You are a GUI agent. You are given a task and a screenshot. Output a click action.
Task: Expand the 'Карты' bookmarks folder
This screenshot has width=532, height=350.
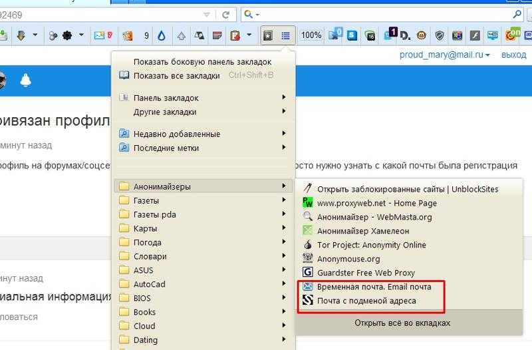point(203,228)
